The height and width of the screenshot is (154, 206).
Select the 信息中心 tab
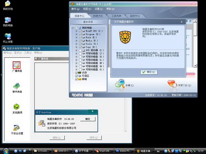(x=79, y=16)
